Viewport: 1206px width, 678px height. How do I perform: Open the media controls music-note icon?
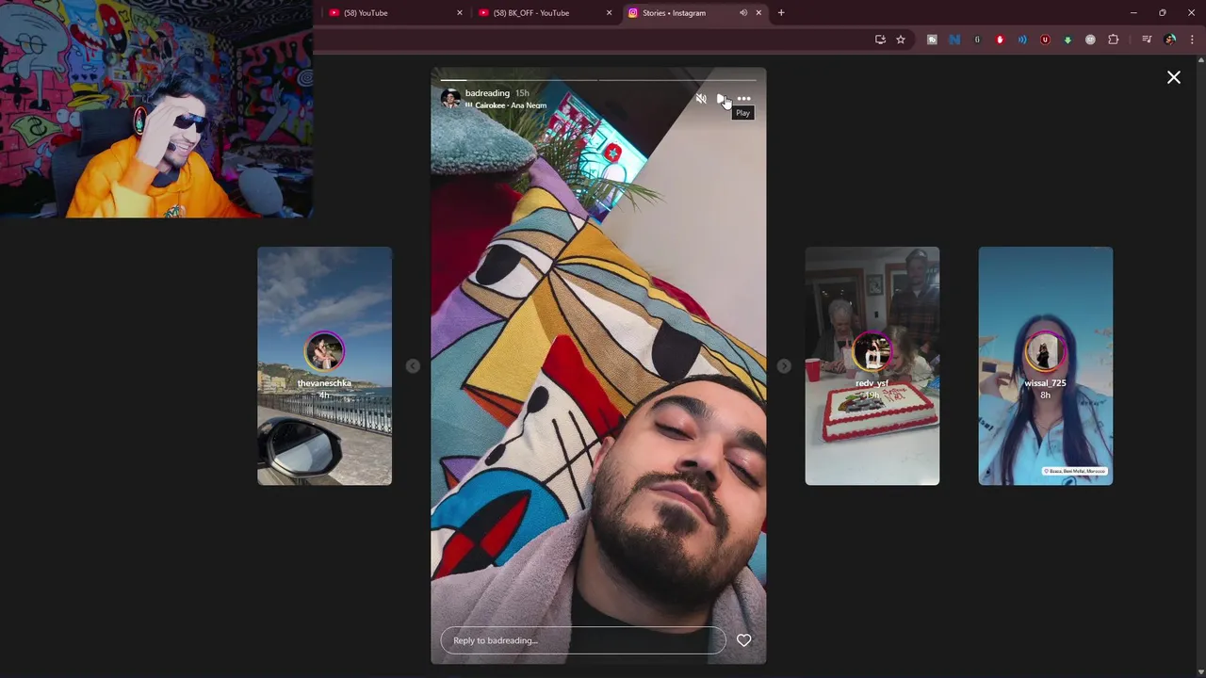coord(1147,40)
